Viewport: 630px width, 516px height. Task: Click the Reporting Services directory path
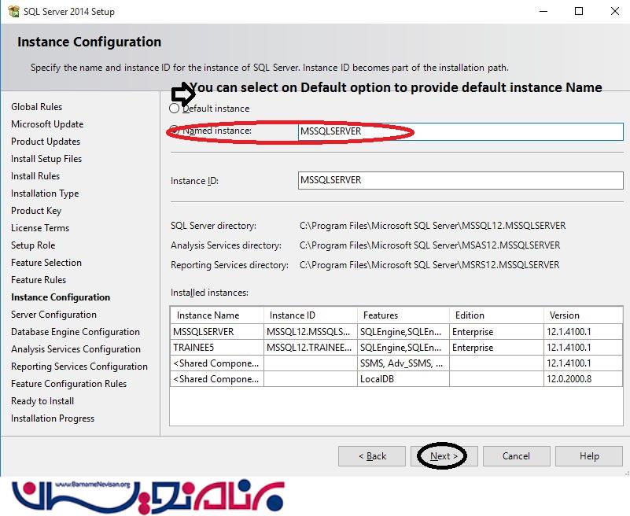pos(429,265)
